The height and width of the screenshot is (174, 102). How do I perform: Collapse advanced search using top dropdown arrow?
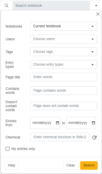click(96, 6)
